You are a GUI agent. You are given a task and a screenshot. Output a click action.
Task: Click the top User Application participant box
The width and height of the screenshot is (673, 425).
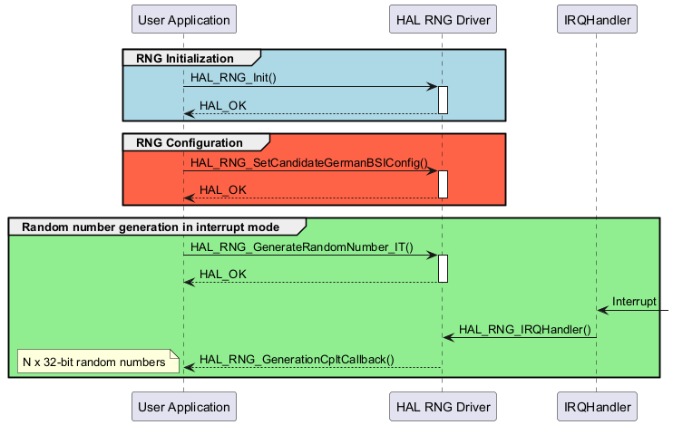coord(184,19)
